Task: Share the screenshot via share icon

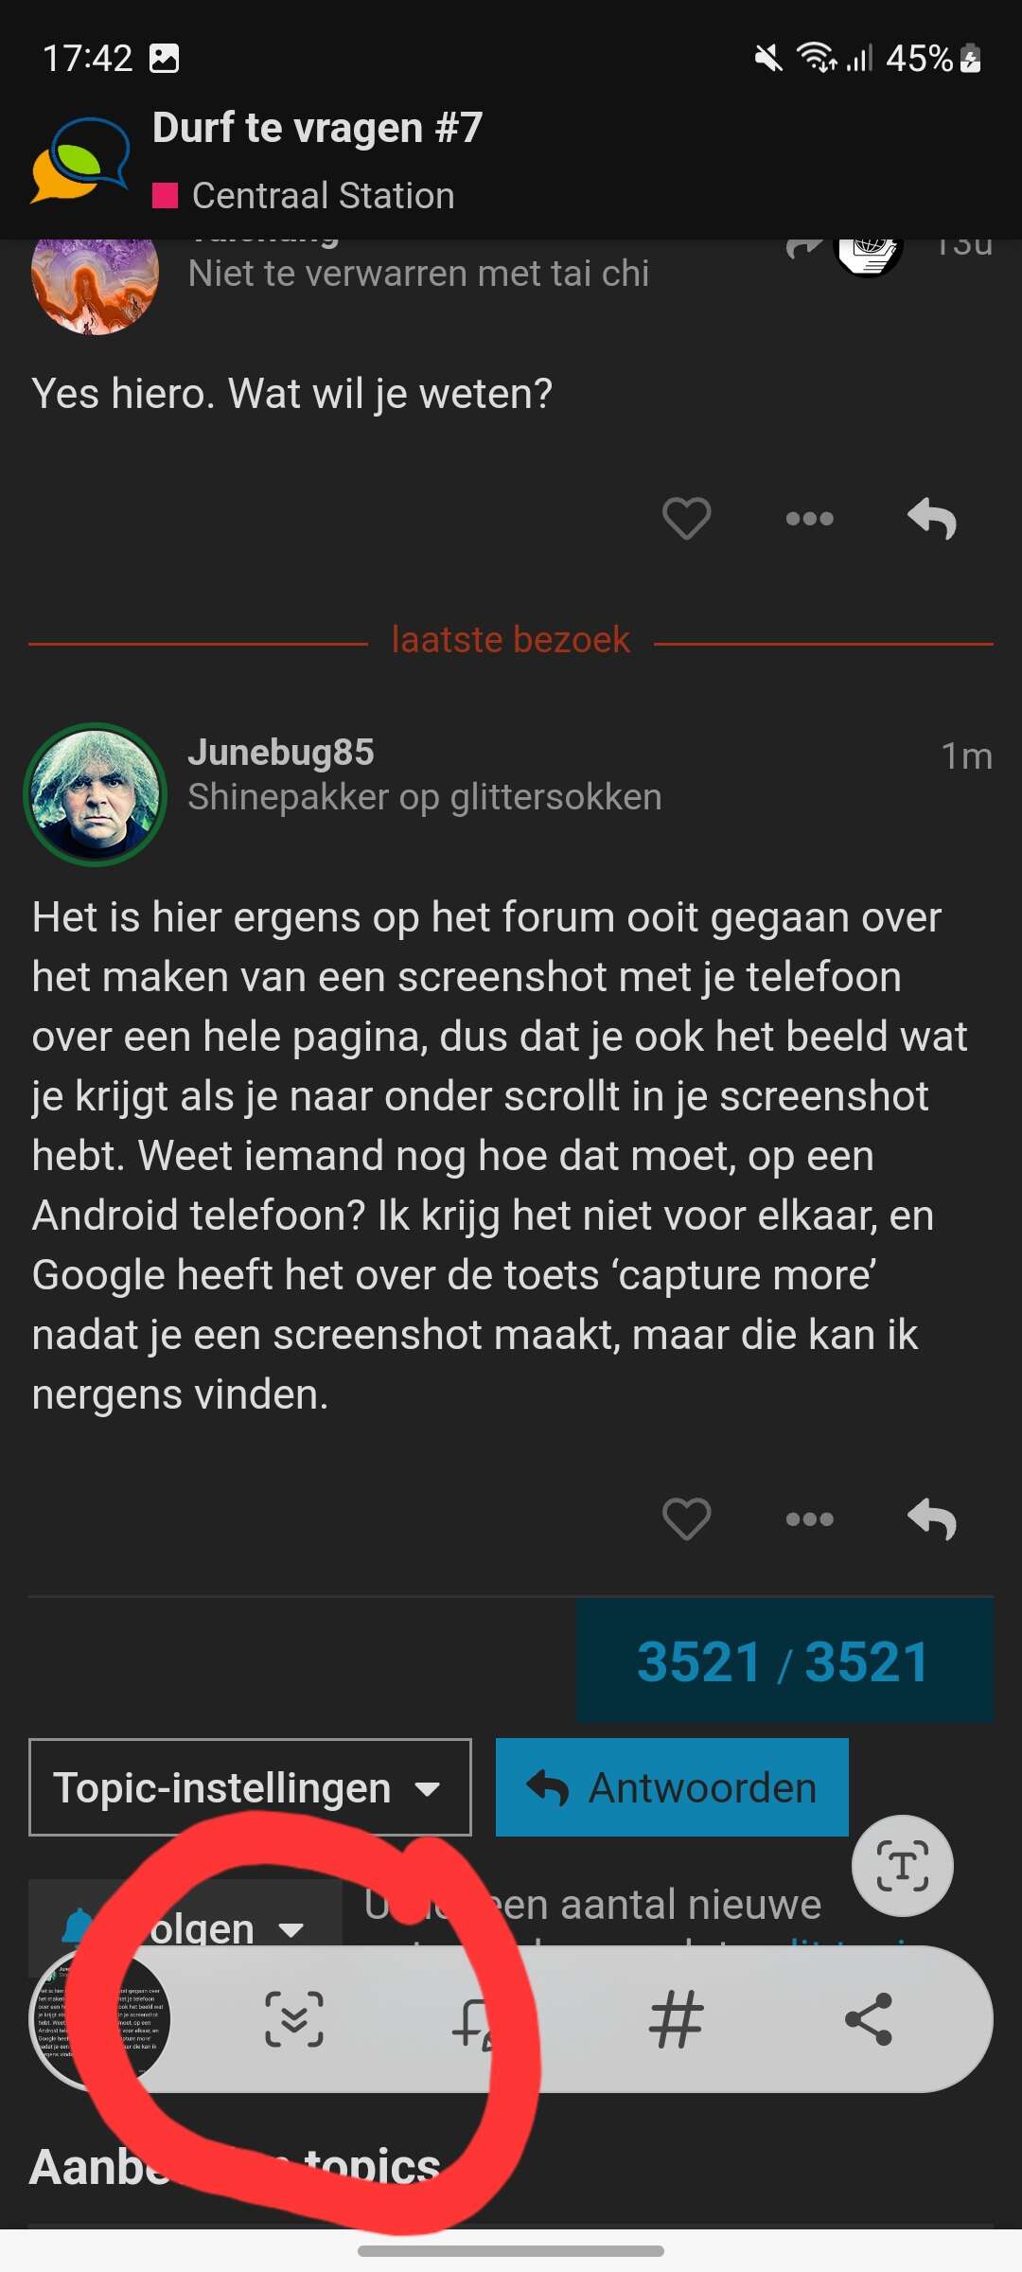Action: point(869,2019)
